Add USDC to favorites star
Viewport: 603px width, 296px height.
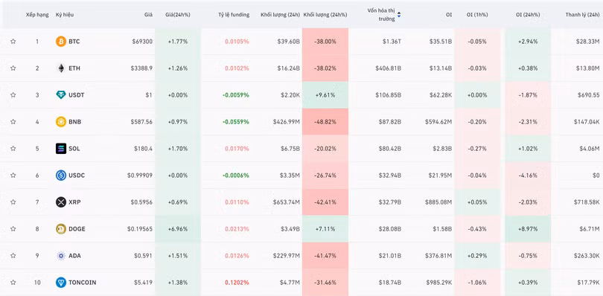pyautogui.click(x=13, y=176)
